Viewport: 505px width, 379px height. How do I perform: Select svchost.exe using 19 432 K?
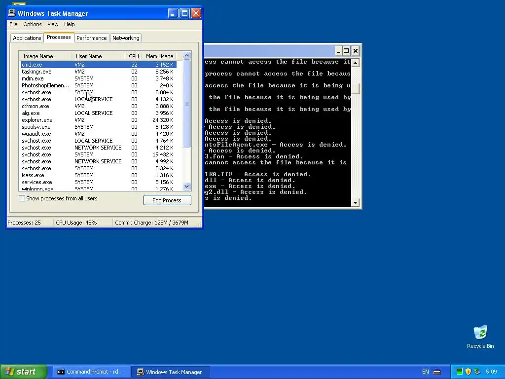point(99,154)
